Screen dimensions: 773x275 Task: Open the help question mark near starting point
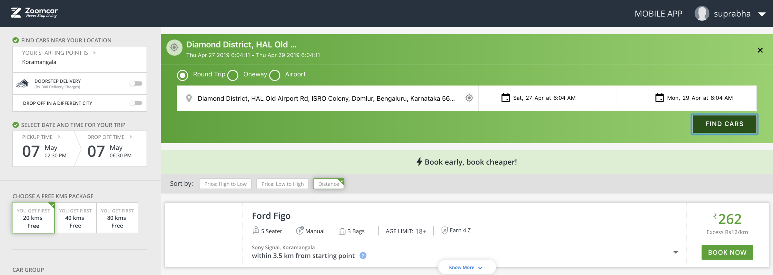pos(363,256)
